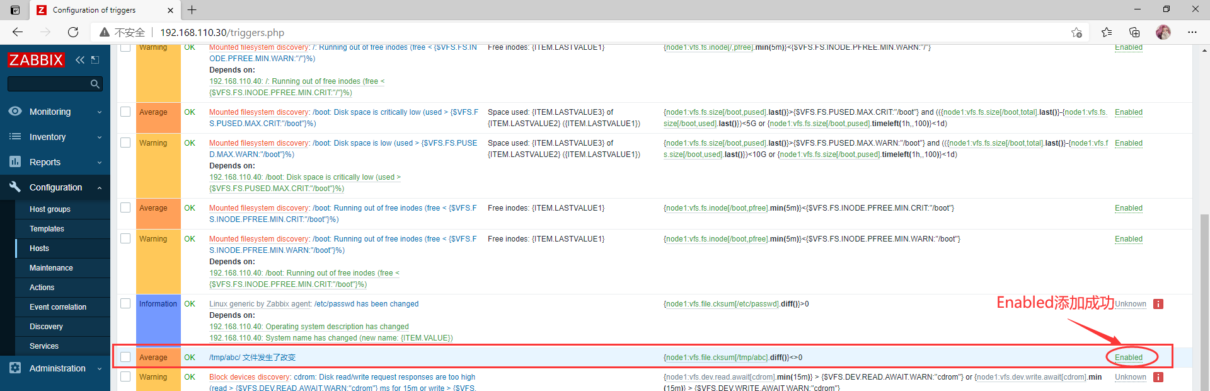1210x391 pixels.
Task: Click the sidebar search input field
Action: [x=49, y=84]
